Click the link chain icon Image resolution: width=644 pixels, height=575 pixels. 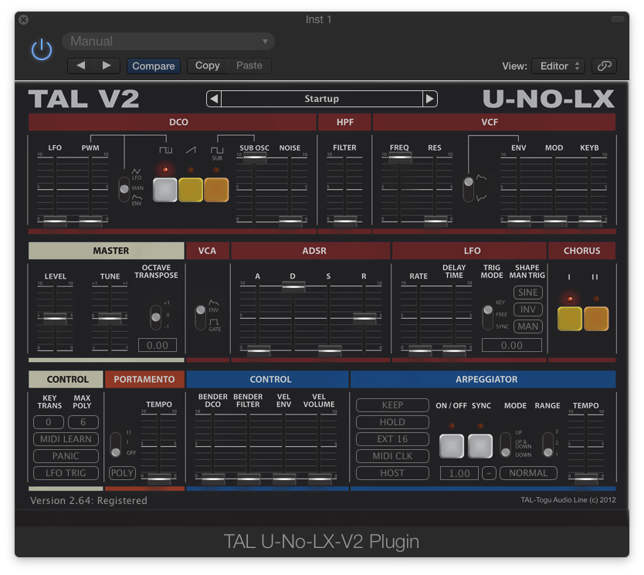click(x=604, y=66)
